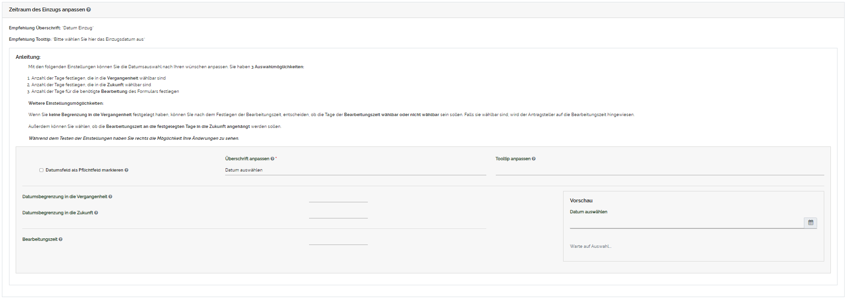847x299 pixels.
Task: Open help for 'Datumsbegrenzung in die Vergangenheit'
Action: (110, 197)
